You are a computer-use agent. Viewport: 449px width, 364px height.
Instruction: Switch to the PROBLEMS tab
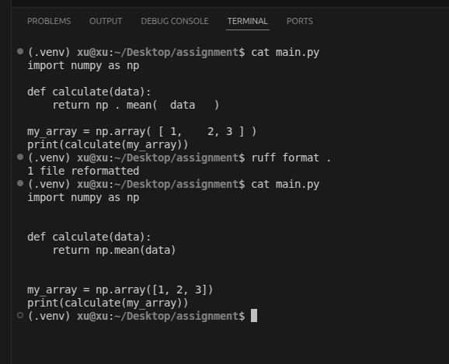click(x=49, y=21)
